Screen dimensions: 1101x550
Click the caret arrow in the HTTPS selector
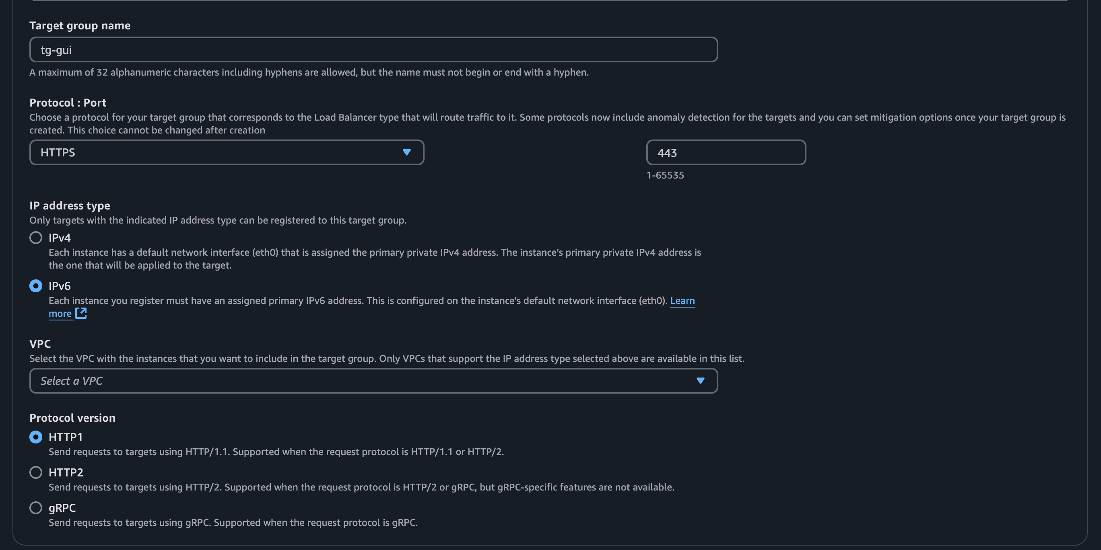point(406,152)
